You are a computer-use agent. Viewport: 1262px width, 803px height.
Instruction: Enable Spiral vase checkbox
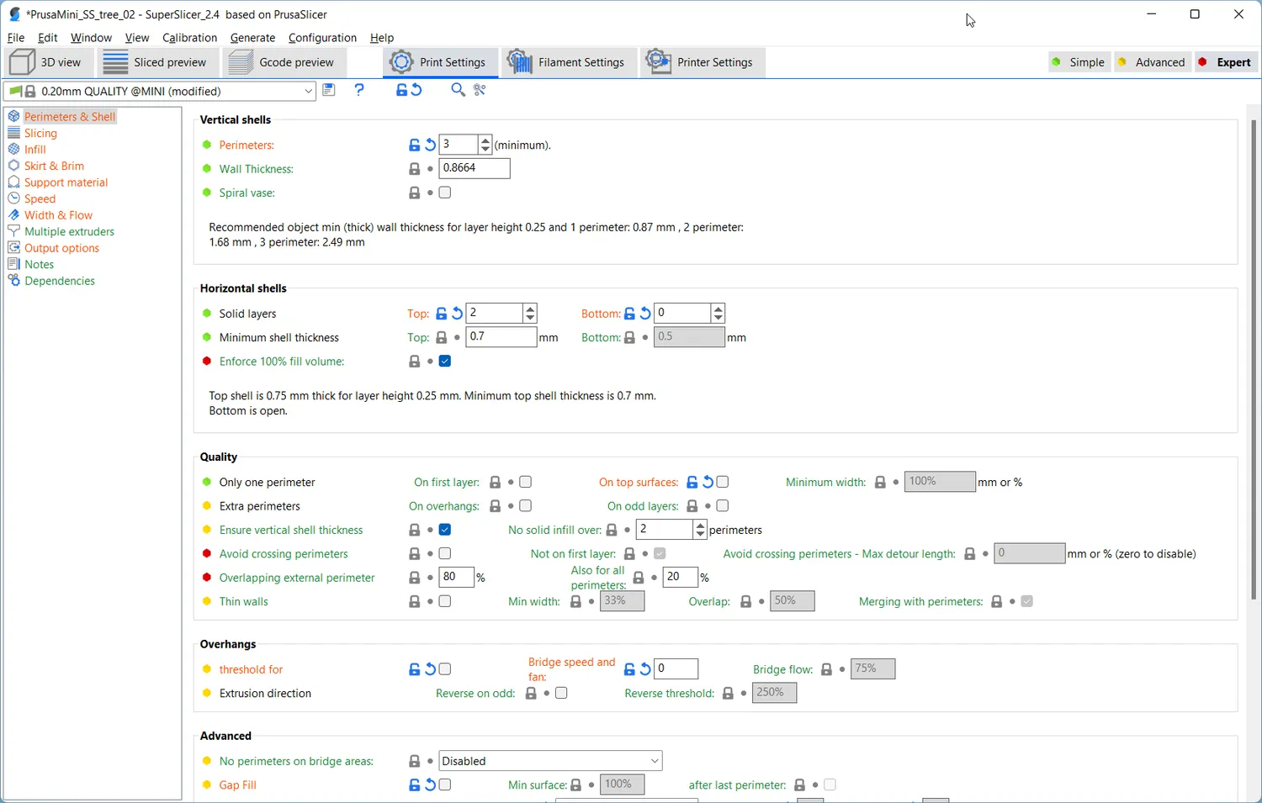pos(445,193)
